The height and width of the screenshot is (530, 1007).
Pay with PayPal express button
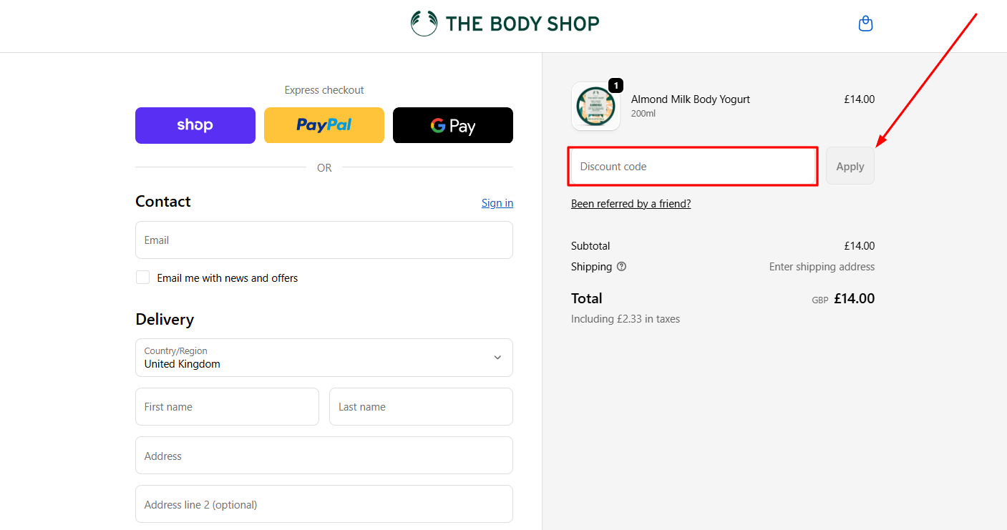324,125
